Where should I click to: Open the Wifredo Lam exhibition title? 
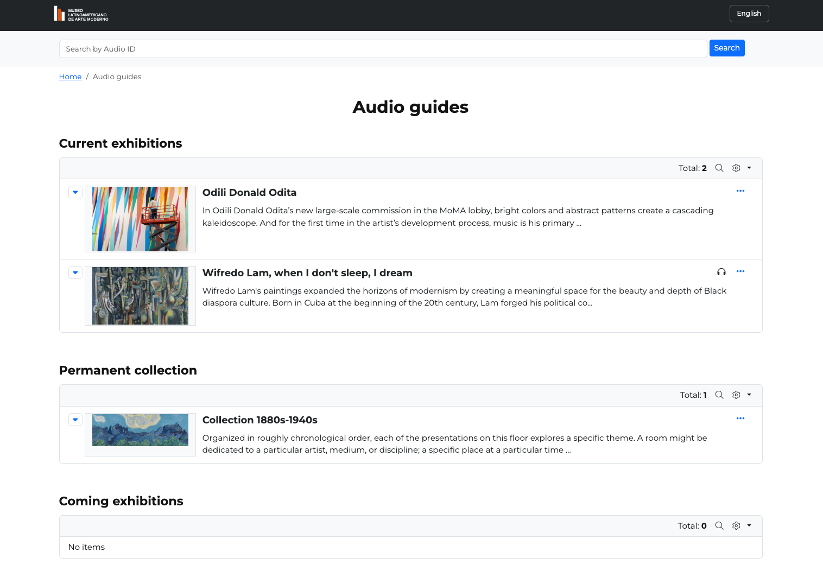coord(307,273)
